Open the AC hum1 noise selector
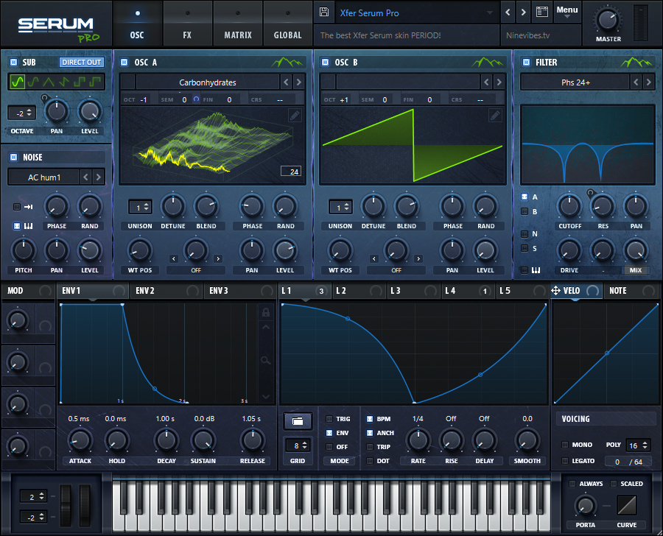 coord(44,177)
